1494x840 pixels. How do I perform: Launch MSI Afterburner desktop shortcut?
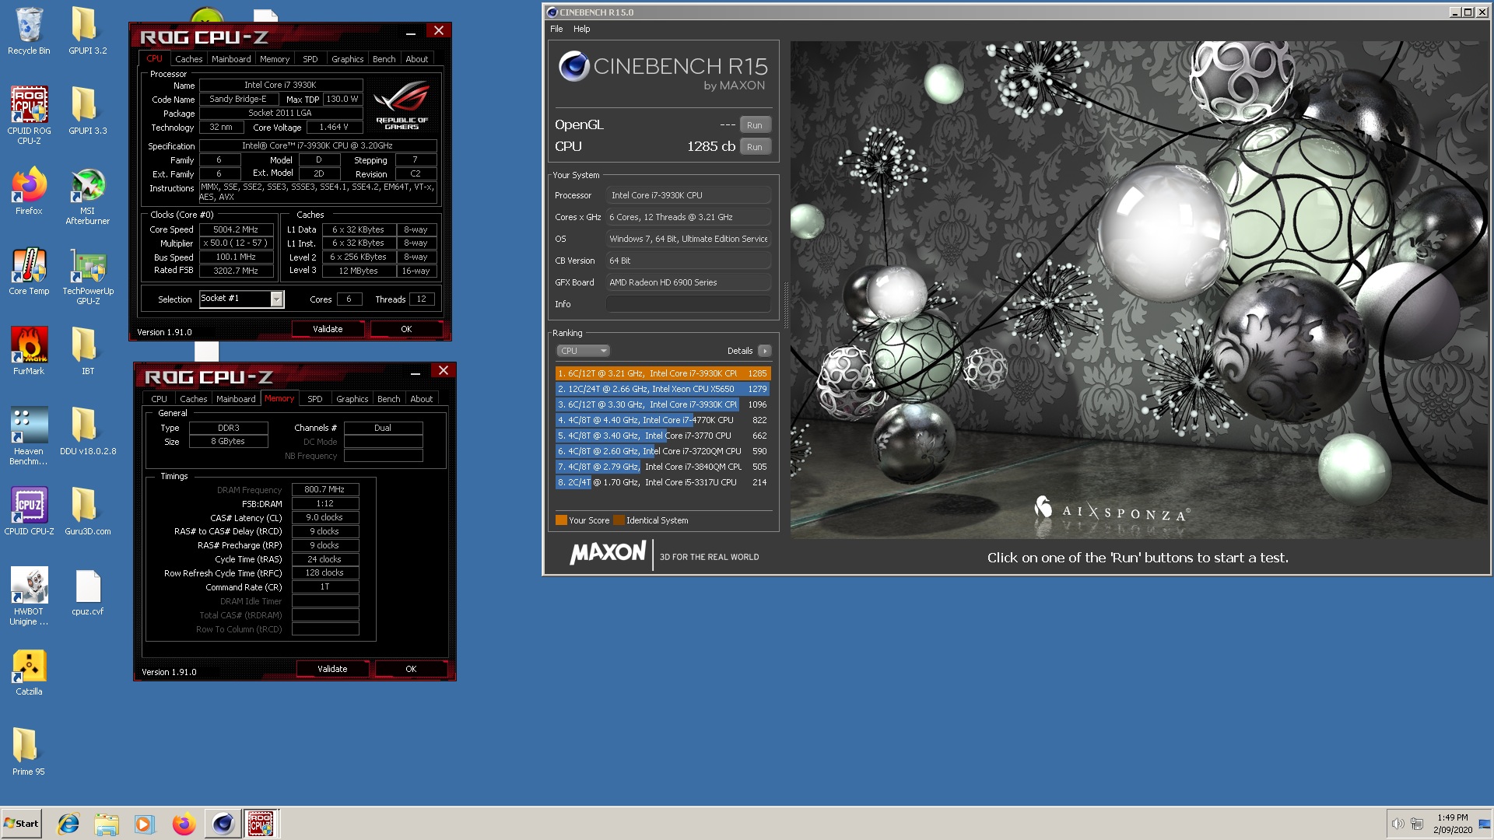click(87, 196)
